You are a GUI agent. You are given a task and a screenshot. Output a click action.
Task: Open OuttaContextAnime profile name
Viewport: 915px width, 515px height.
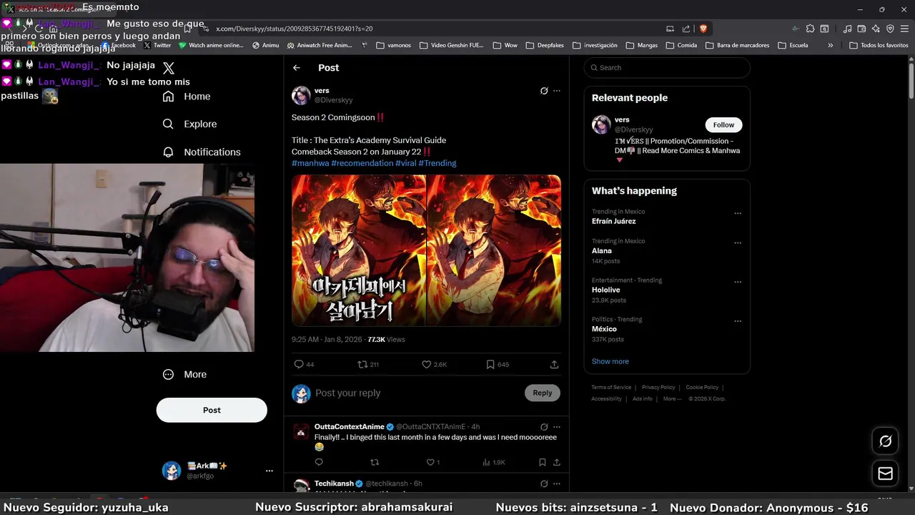(x=349, y=427)
